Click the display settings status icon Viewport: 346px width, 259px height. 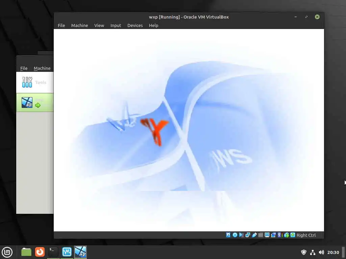267,235
